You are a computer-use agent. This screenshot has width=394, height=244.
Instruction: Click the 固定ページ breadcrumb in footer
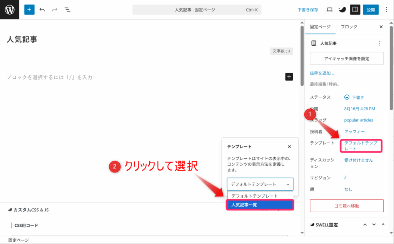18,240
